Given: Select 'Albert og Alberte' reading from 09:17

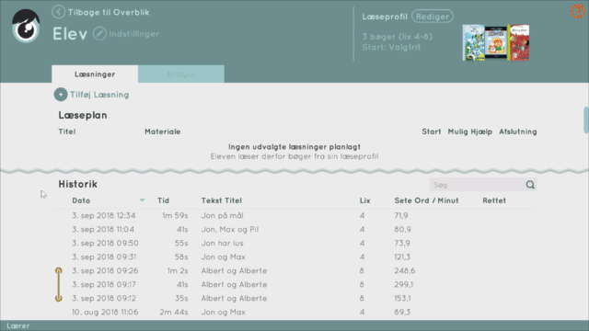Looking at the screenshot, I should click(294, 284).
